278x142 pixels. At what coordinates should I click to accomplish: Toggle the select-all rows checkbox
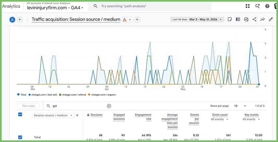[x=20, y=115]
